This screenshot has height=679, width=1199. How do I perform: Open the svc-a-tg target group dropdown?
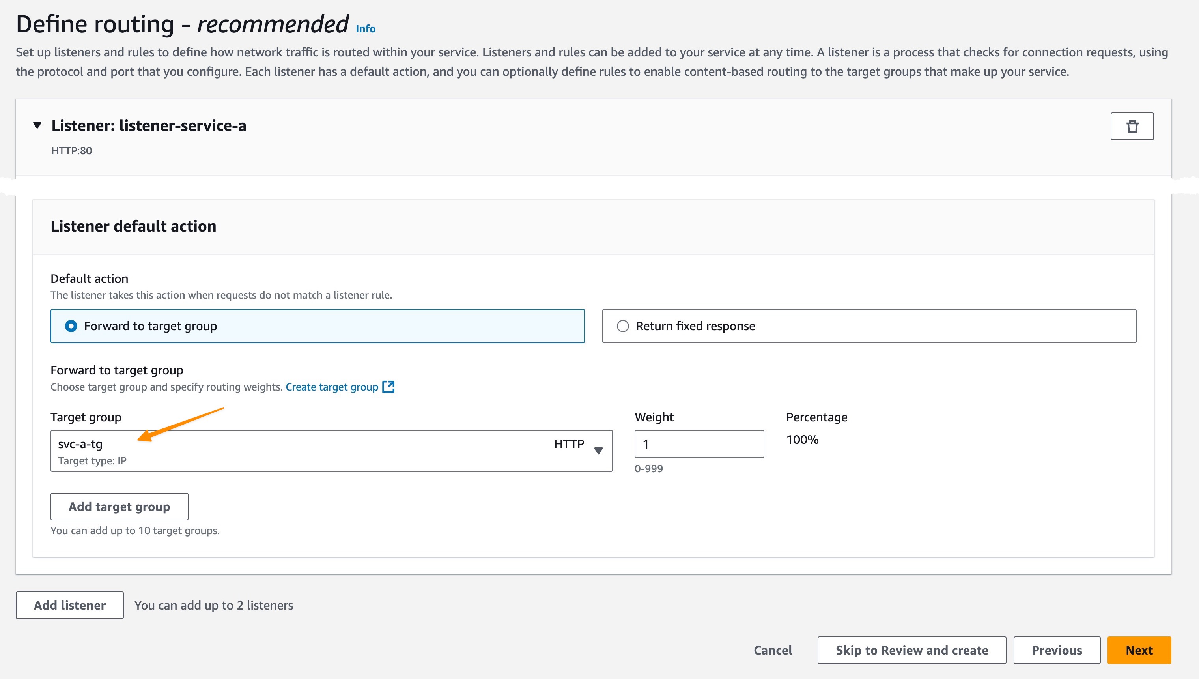pyautogui.click(x=331, y=451)
